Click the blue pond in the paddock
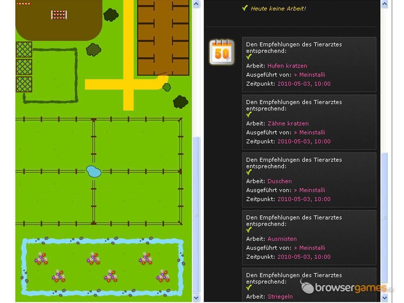This screenshot has width=404, height=303. click(93, 171)
